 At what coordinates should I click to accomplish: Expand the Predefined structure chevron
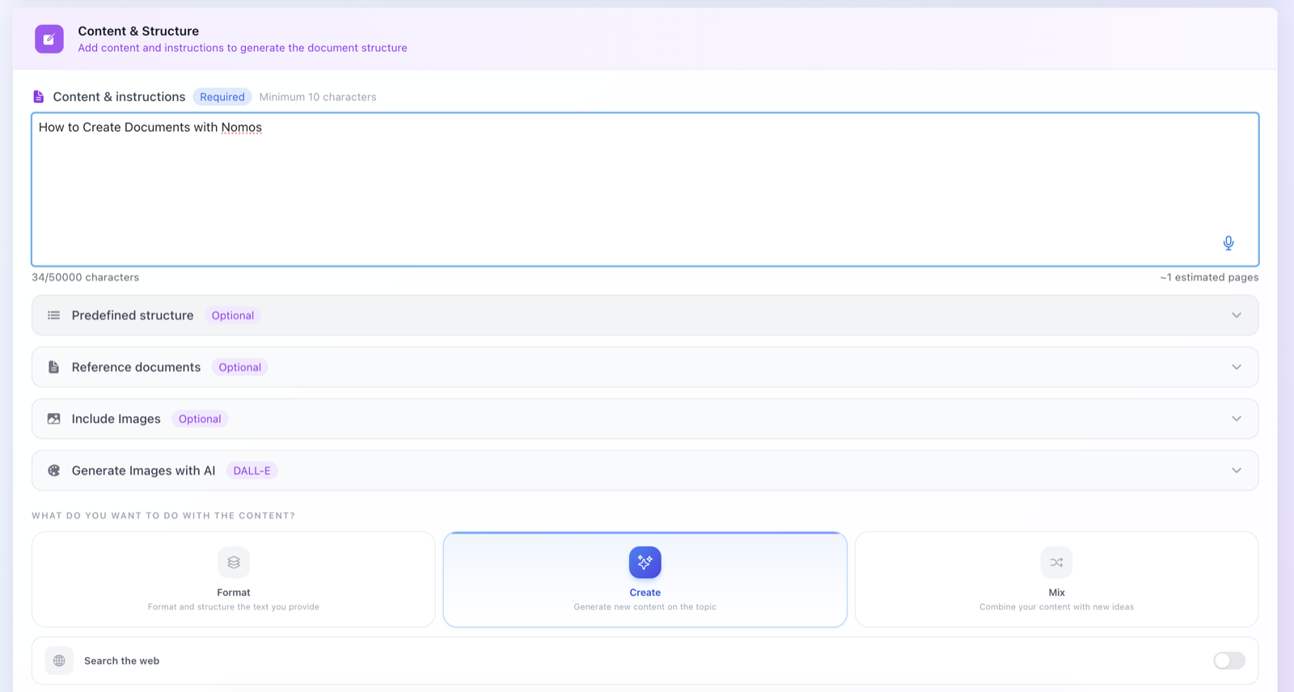click(x=1237, y=315)
